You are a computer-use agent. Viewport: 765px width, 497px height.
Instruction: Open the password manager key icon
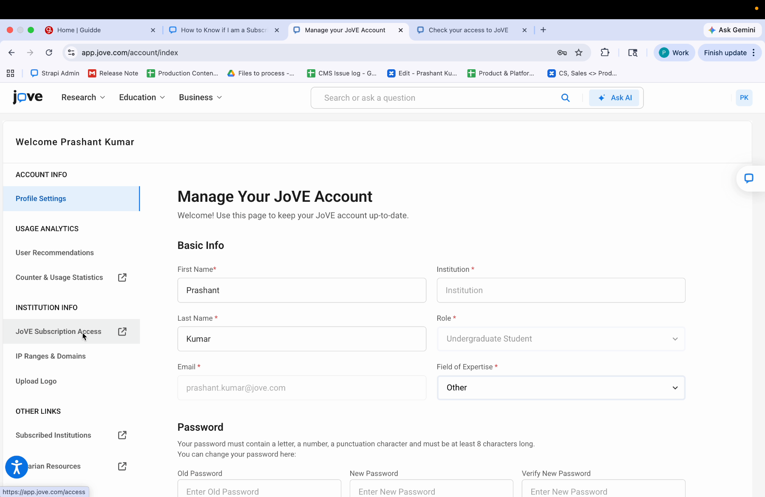tap(561, 52)
